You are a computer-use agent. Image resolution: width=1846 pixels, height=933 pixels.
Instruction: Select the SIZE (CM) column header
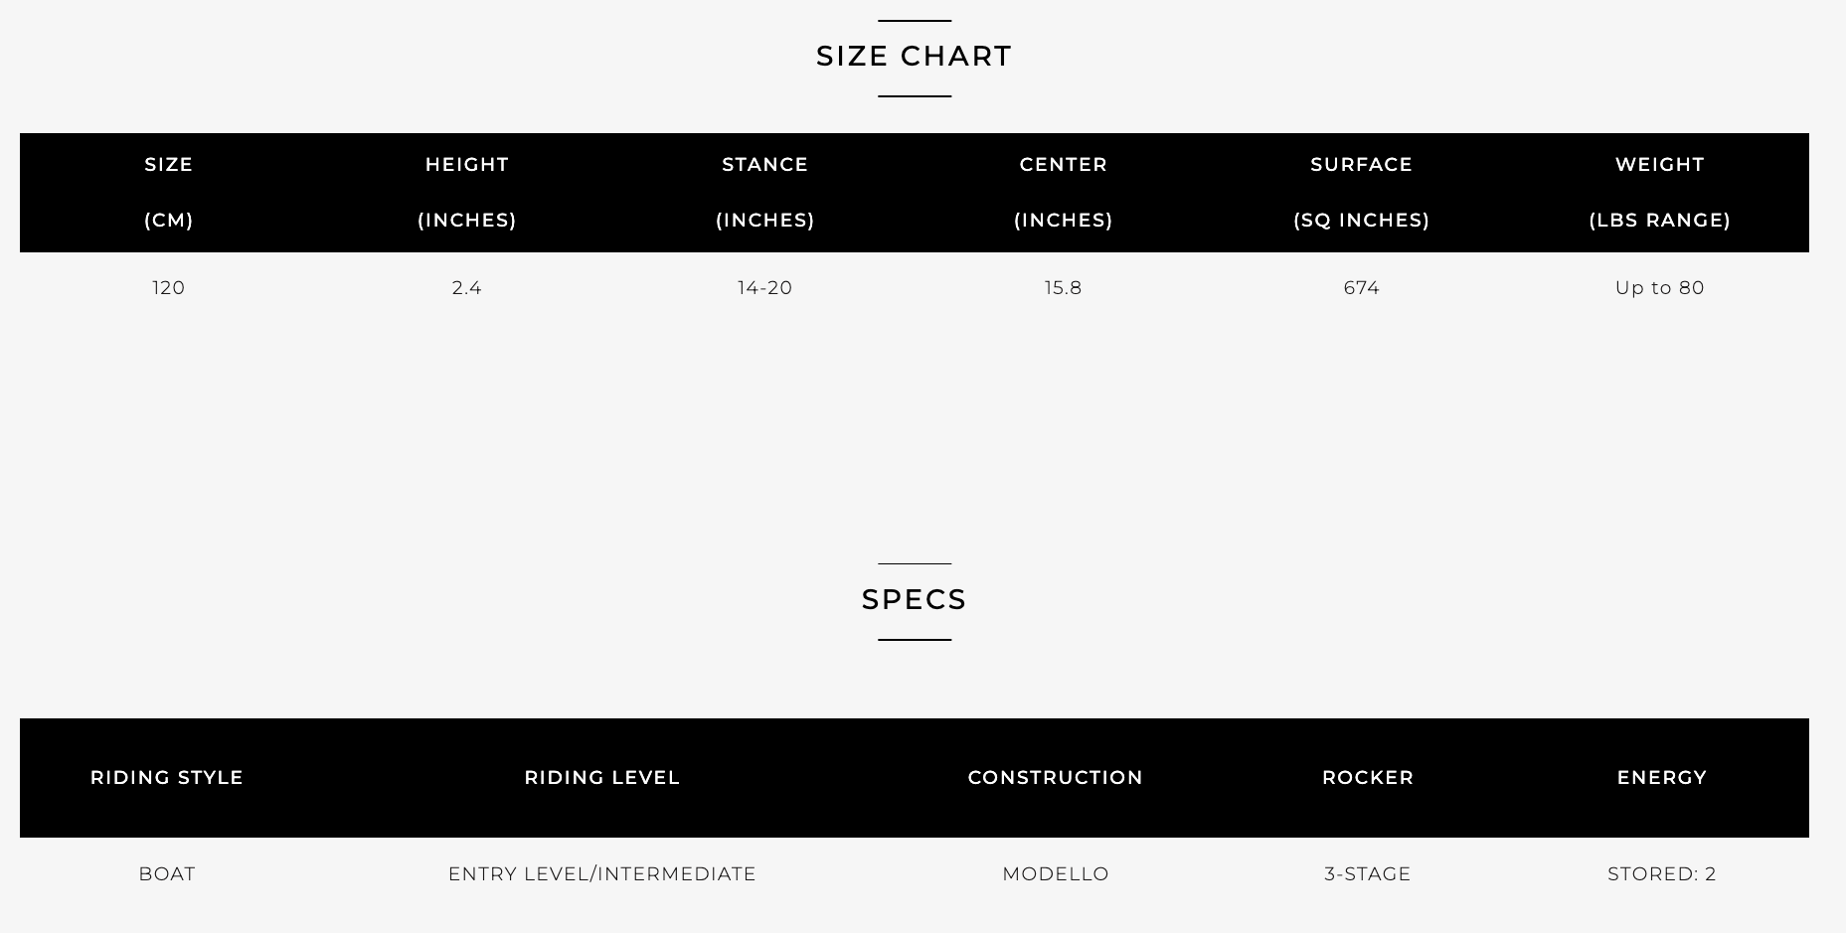point(169,192)
